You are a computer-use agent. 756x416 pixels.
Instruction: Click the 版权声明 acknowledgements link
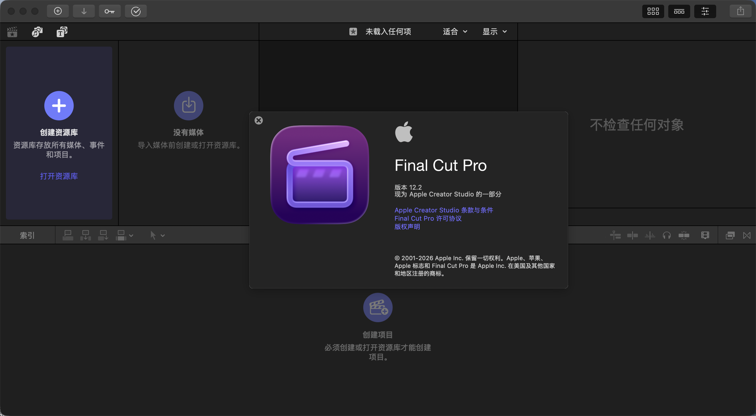pyautogui.click(x=407, y=227)
